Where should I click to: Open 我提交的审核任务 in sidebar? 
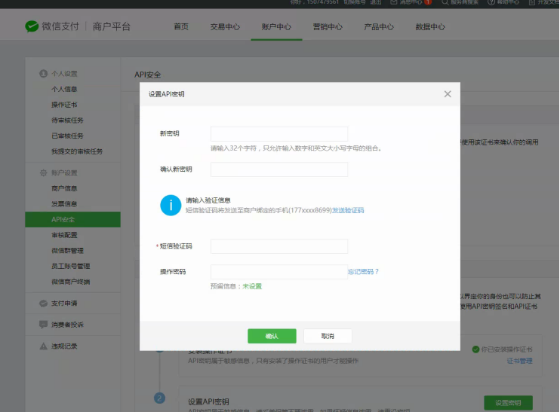pos(77,151)
